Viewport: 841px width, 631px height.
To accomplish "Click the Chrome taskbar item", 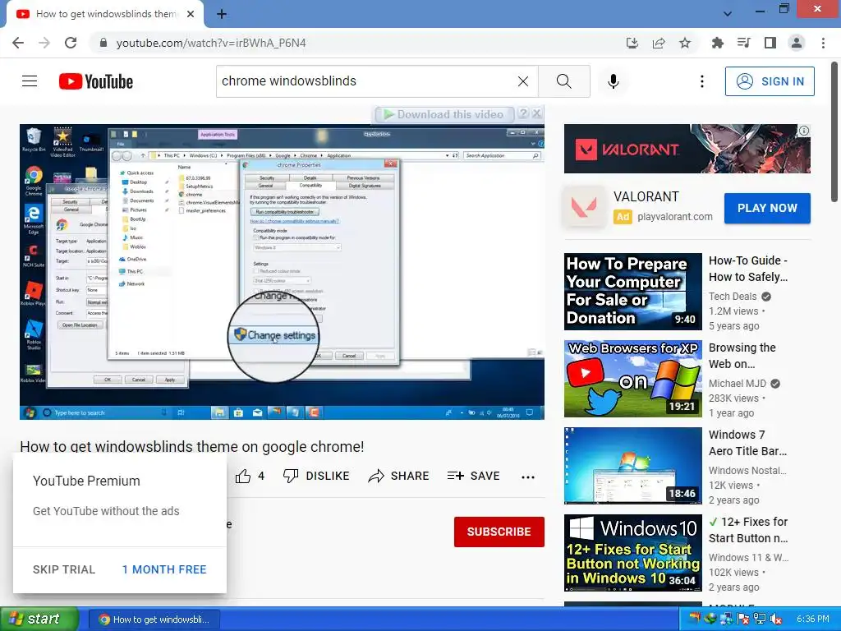I will point(154,619).
